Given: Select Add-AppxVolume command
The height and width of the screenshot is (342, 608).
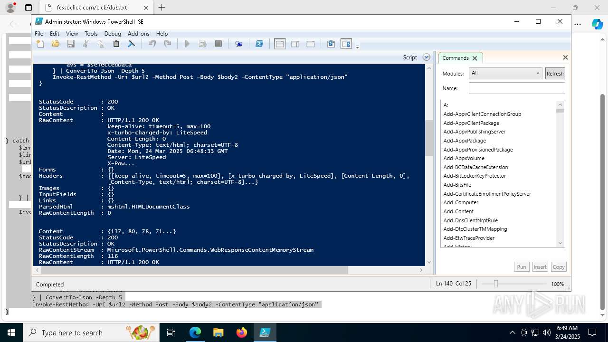Looking at the screenshot, I should click(464, 158).
